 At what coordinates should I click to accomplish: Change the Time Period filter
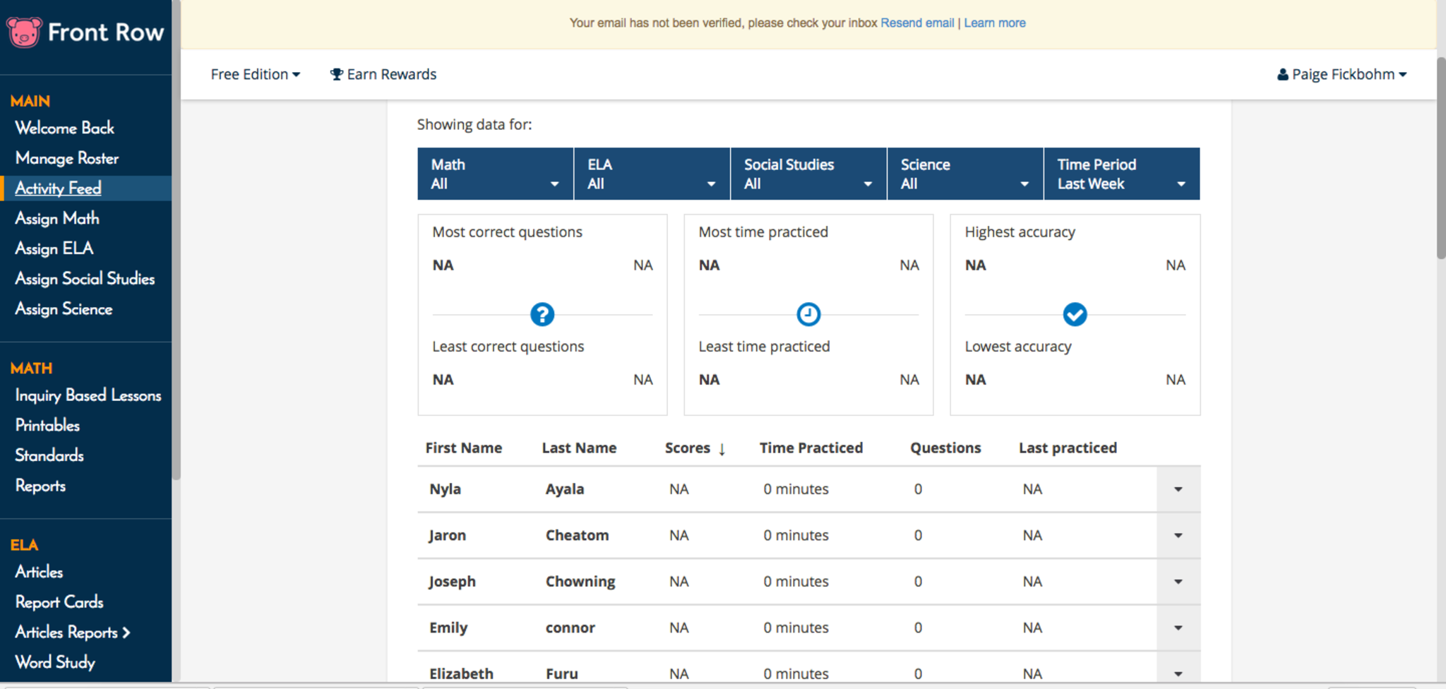pos(1121,174)
